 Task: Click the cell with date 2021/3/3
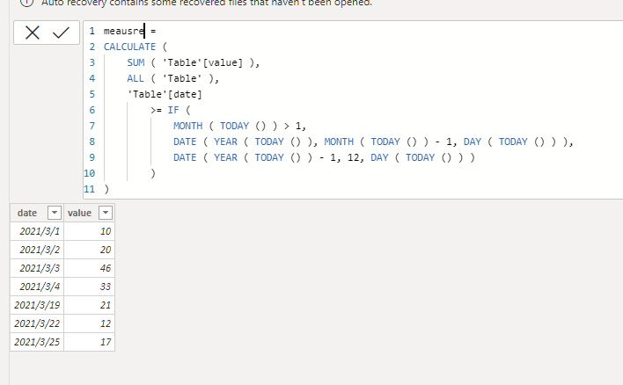(x=37, y=268)
